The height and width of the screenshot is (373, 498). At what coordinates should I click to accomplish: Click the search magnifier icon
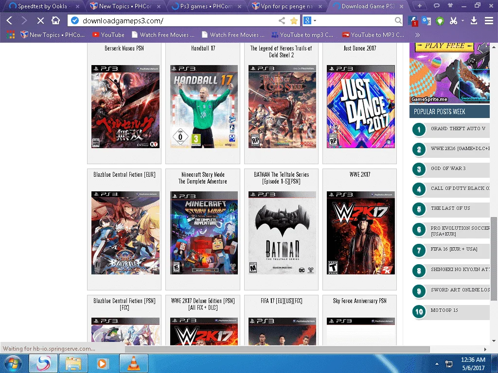tap(398, 20)
